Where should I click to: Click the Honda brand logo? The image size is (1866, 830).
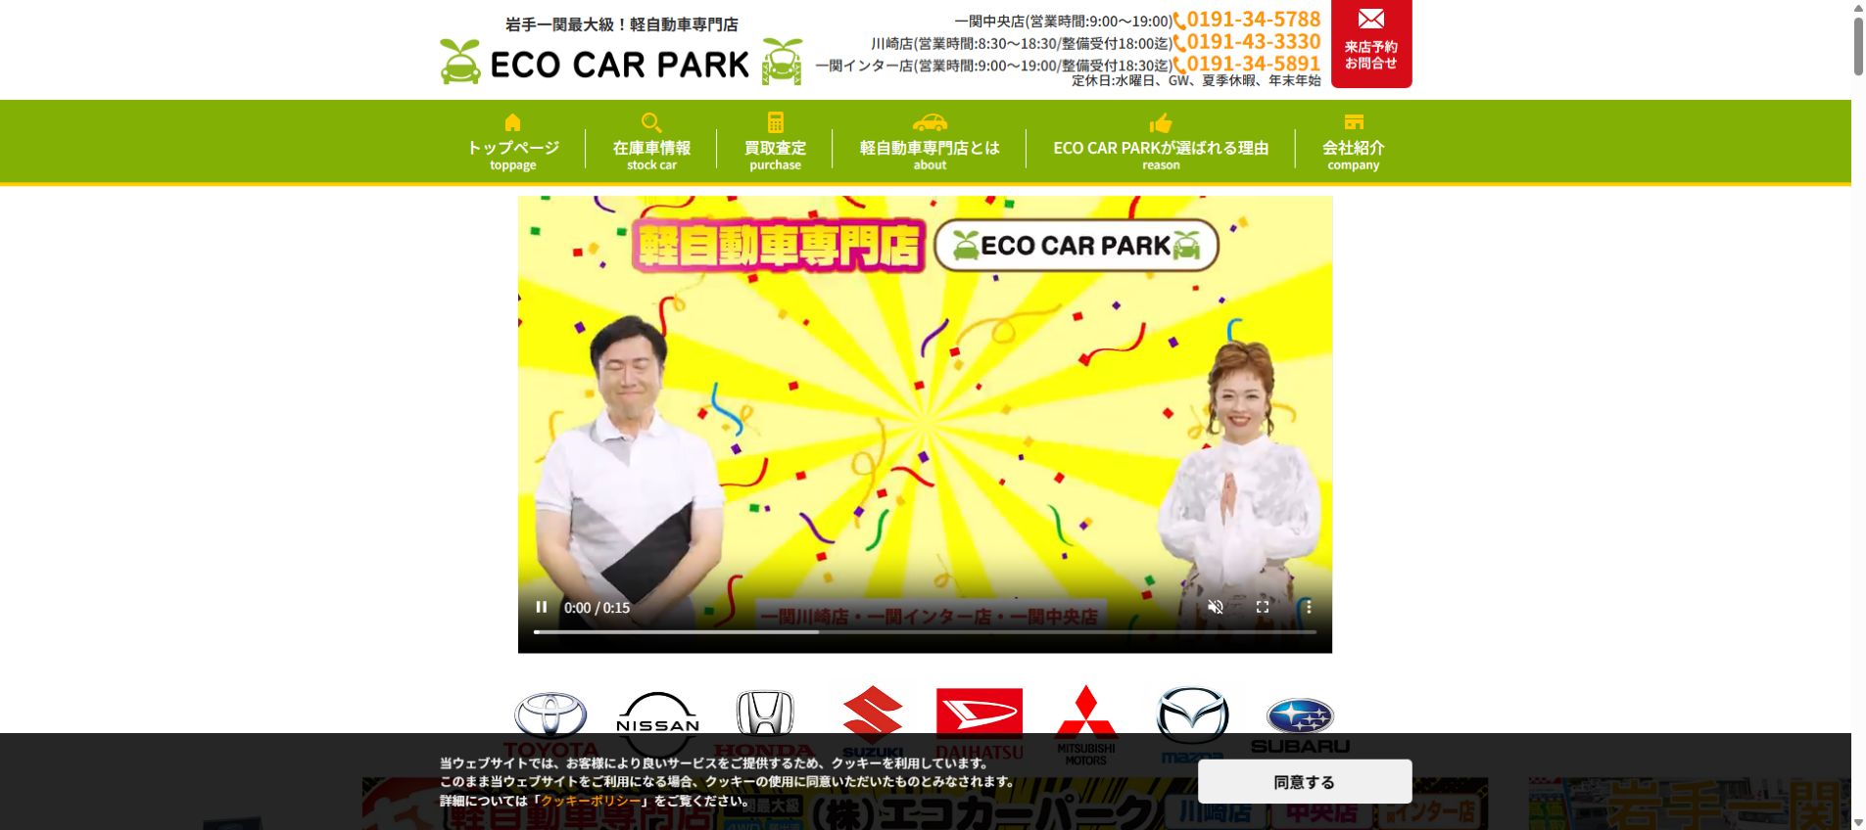[x=765, y=725]
